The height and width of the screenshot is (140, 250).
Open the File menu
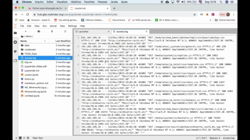click(x=22, y=26)
